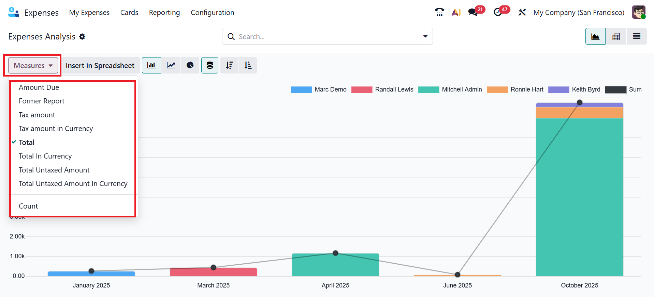This screenshot has width=654, height=297.
Task: Open the pivot table view
Action: (616, 36)
